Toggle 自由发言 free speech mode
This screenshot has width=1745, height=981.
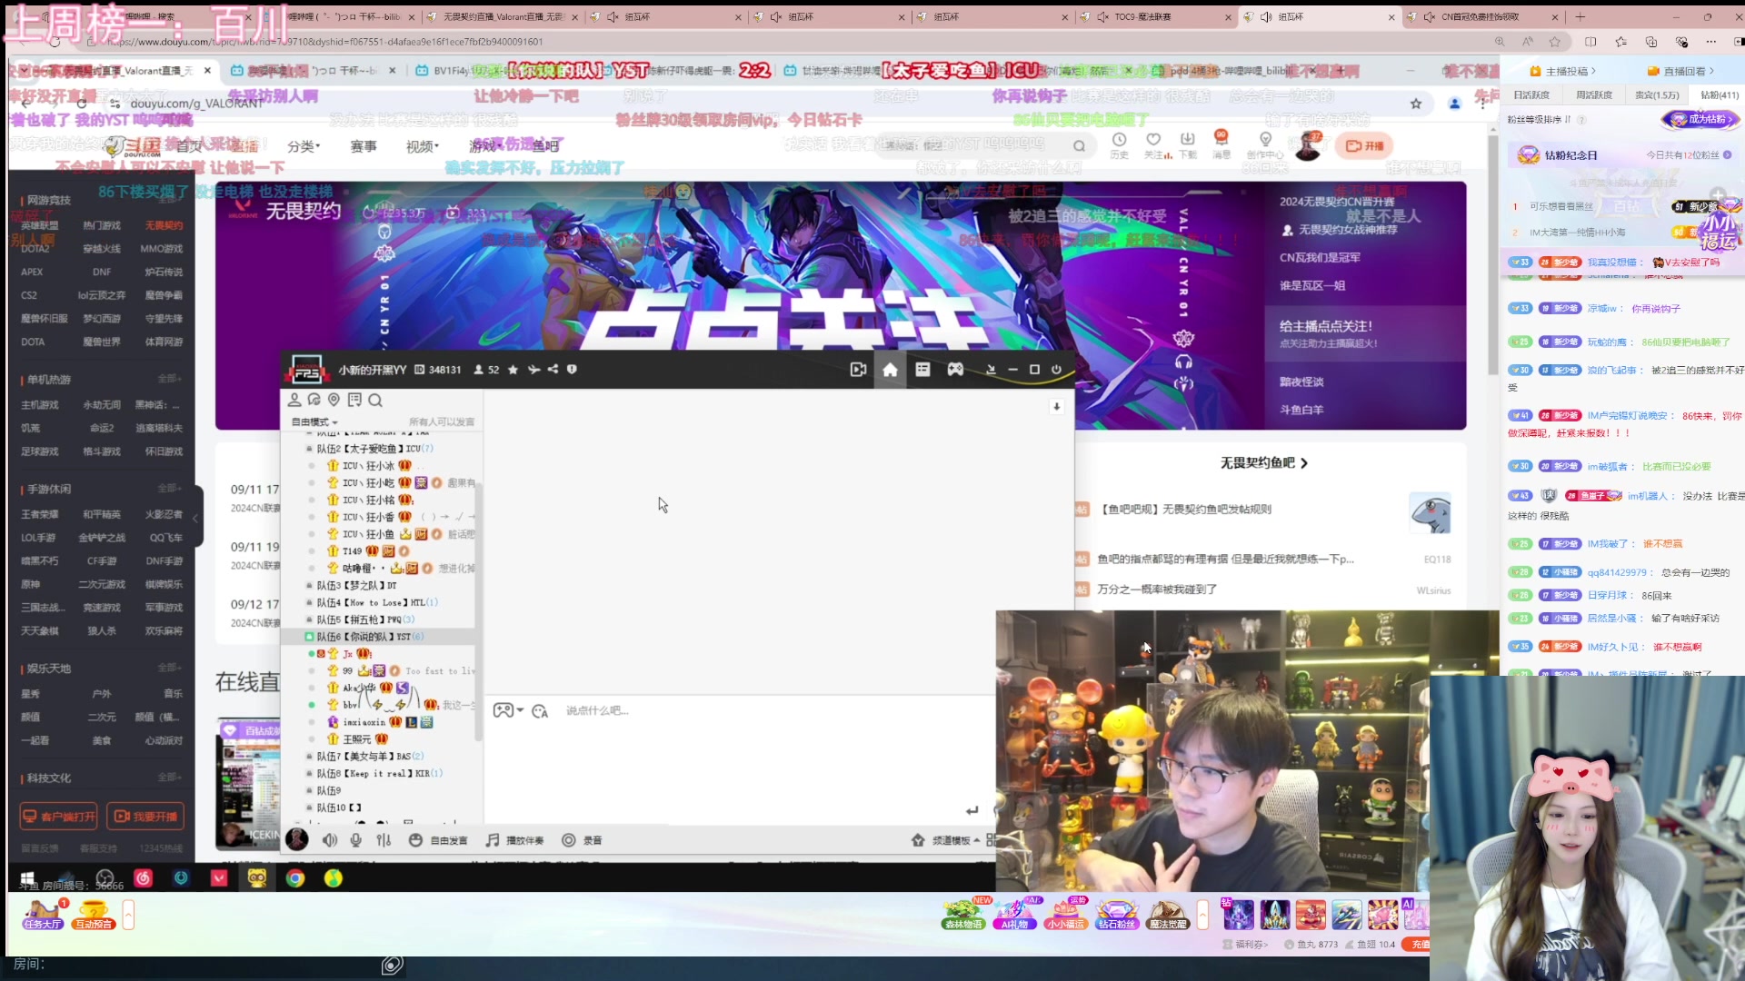[x=438, y=840]
